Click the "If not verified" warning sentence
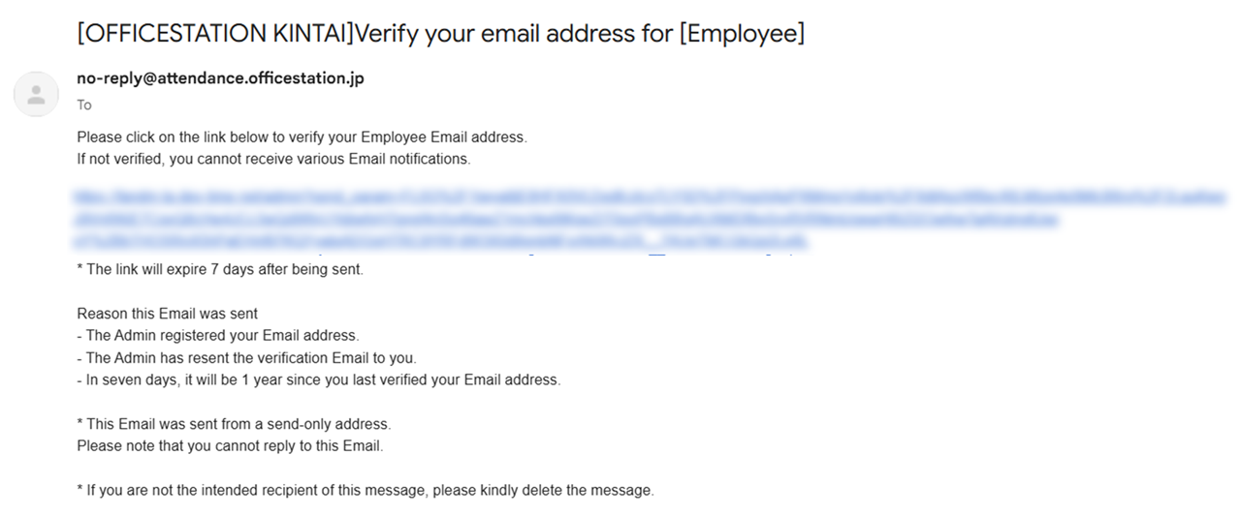 pos(273,159)
